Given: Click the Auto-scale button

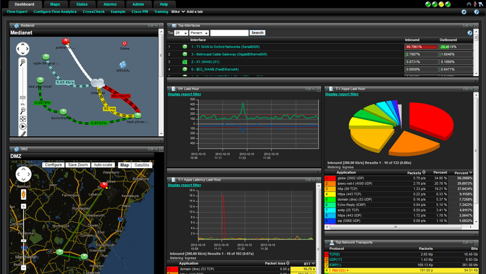Looking at the screenshot, I should pyautogui.click(x=103, y=165).
